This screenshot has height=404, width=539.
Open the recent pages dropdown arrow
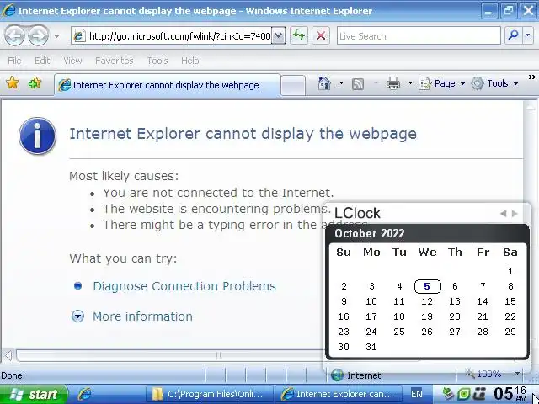(x=56, y=35)
